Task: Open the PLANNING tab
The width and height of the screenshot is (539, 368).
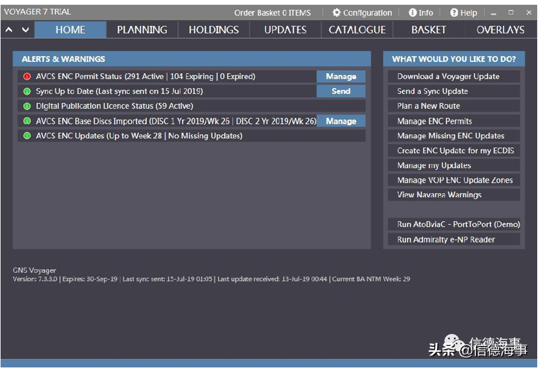Action: coord(142,30)
